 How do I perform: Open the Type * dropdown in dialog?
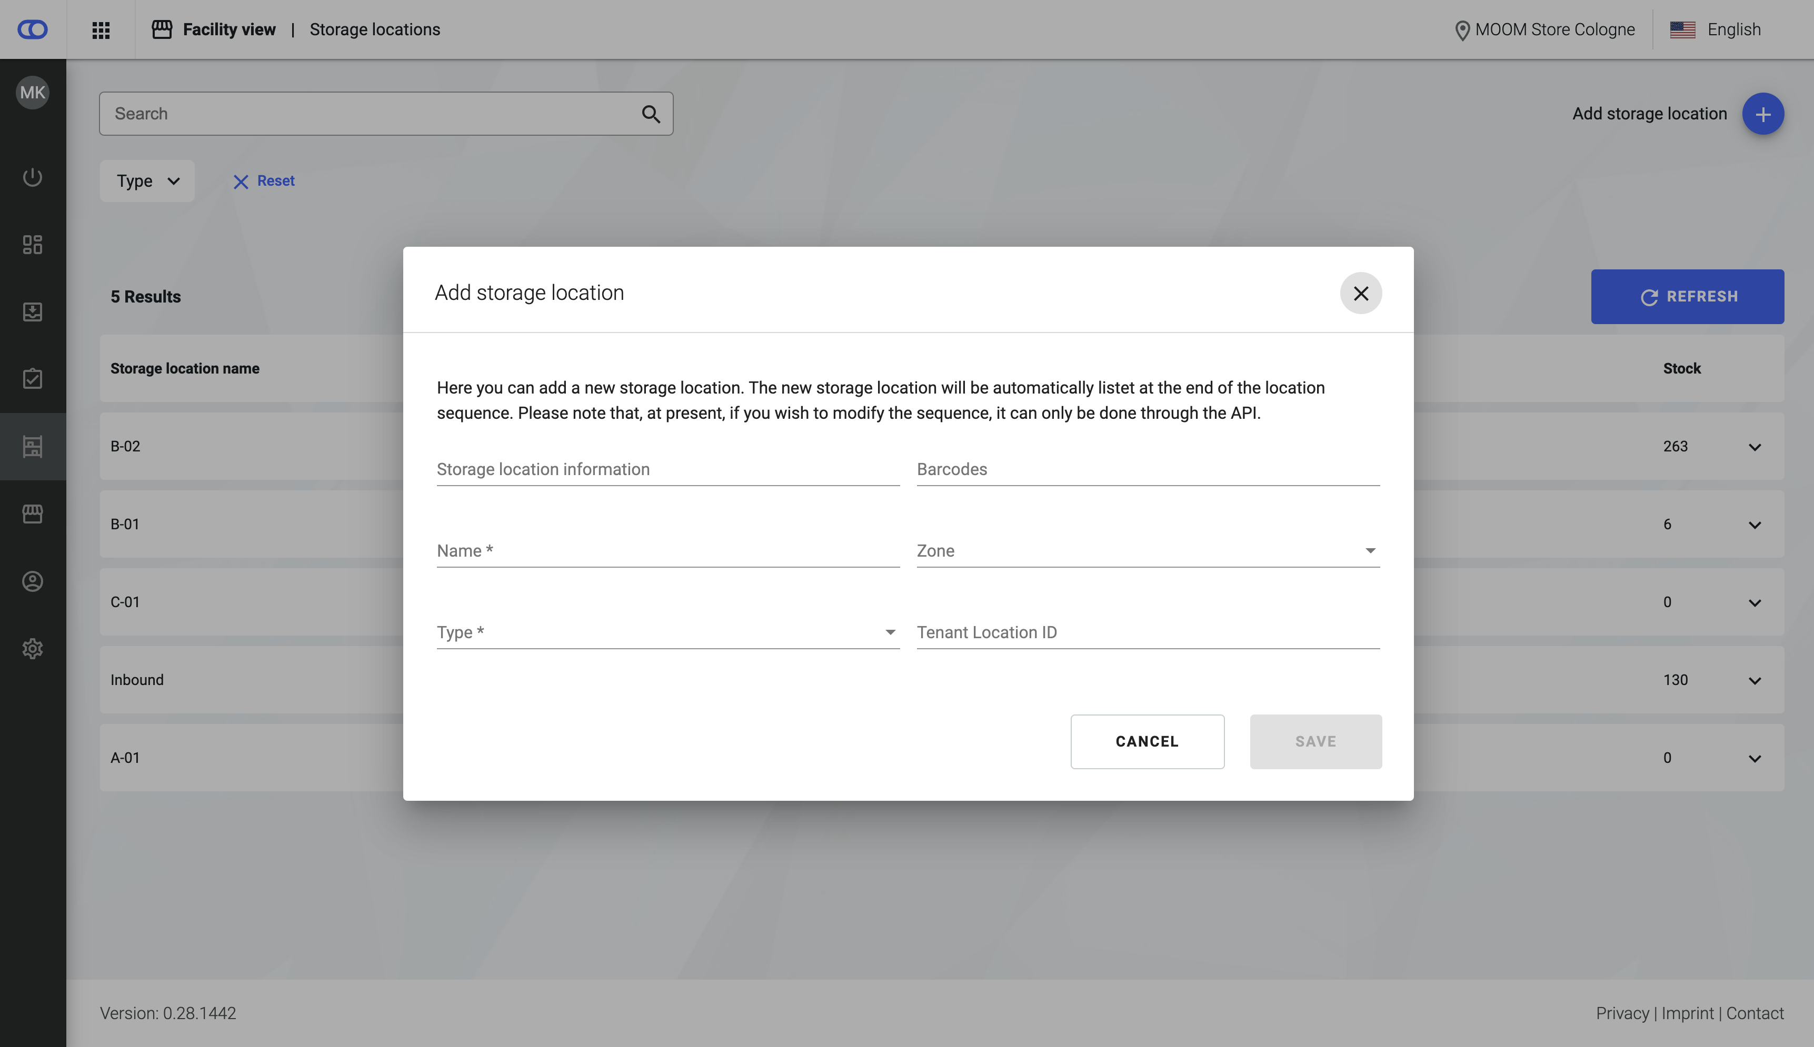[x=667, y=632]
